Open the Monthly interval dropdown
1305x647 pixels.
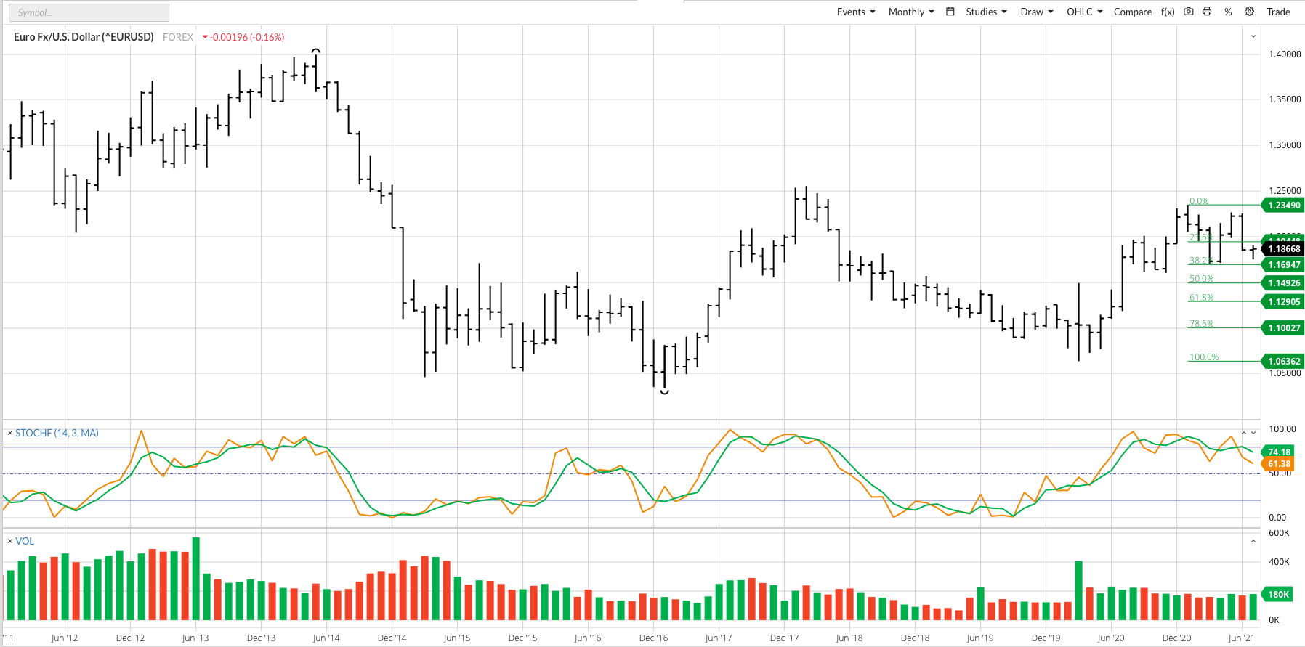click(x=910, y=12)
